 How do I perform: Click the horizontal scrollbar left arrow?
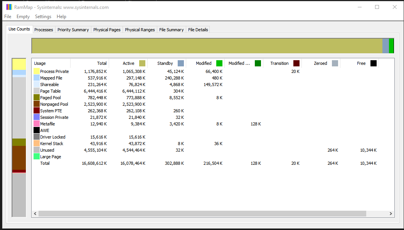[x=35, y=213]
